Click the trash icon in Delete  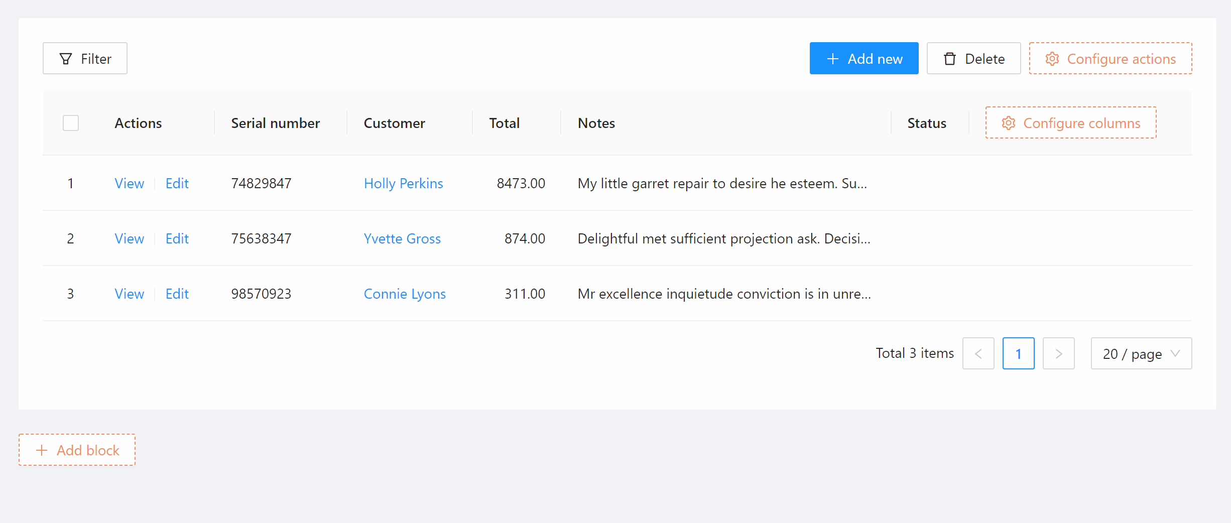coord(949,59)
